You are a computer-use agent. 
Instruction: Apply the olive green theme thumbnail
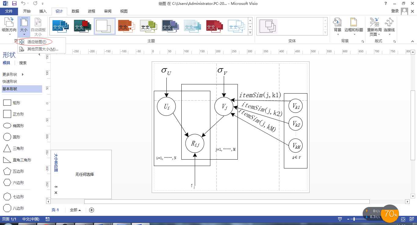(149, 26)
